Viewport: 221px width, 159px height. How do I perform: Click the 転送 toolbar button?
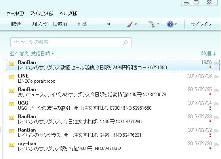point(16,24)
